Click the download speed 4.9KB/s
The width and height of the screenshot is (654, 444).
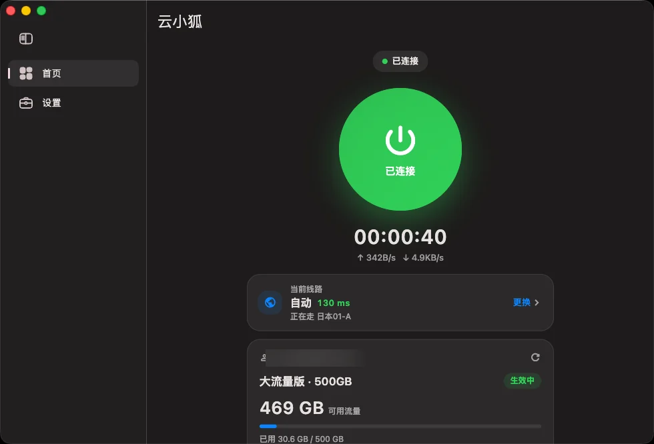[x=423, y=258]
